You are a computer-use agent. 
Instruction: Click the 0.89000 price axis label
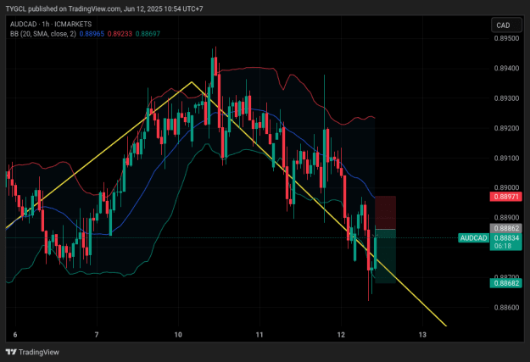pos(506,187)
